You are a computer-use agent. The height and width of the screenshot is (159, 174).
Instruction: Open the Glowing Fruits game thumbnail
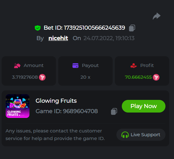(x=17, y=106)
